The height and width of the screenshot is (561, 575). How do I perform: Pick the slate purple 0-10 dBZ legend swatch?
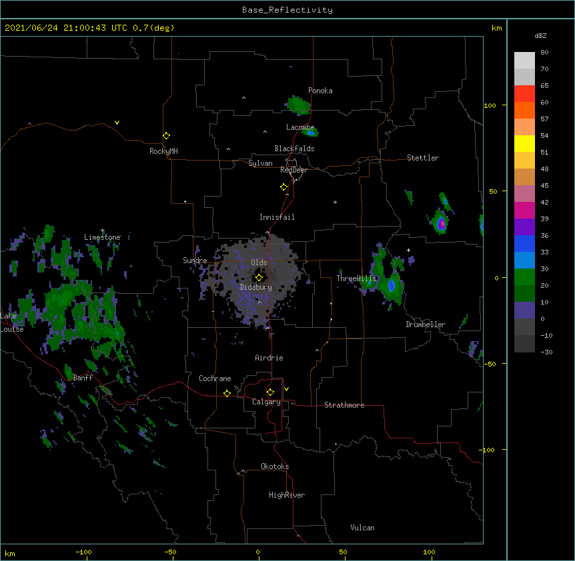[x=524, y=310]
